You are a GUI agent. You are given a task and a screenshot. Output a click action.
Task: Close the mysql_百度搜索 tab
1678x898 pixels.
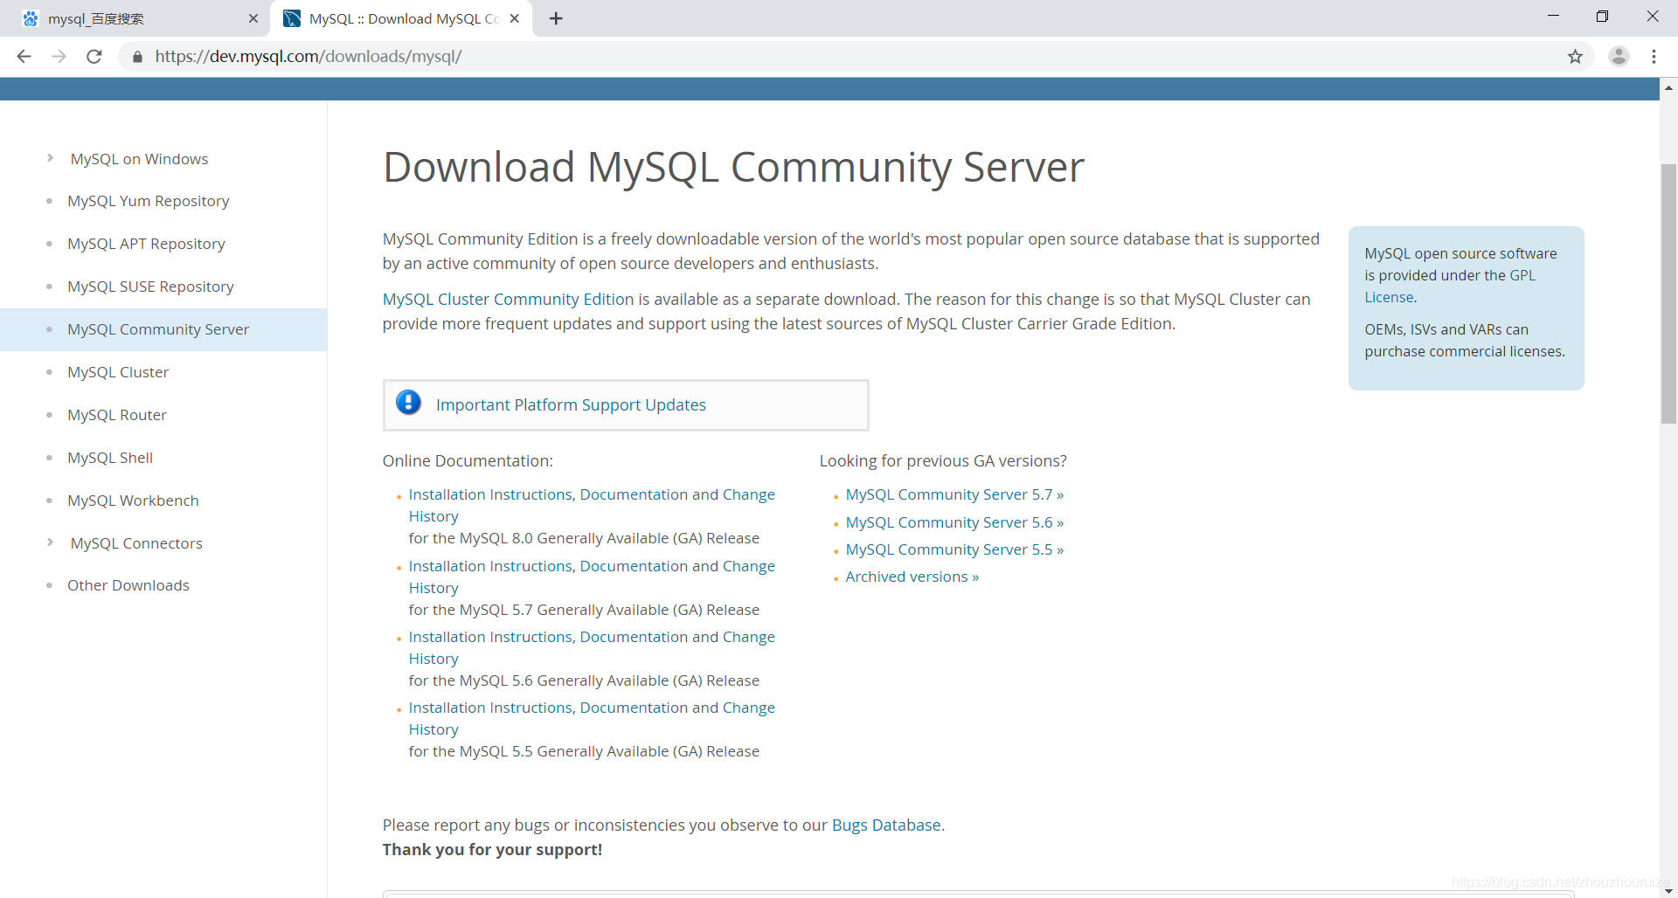click(x=253, y=18)
